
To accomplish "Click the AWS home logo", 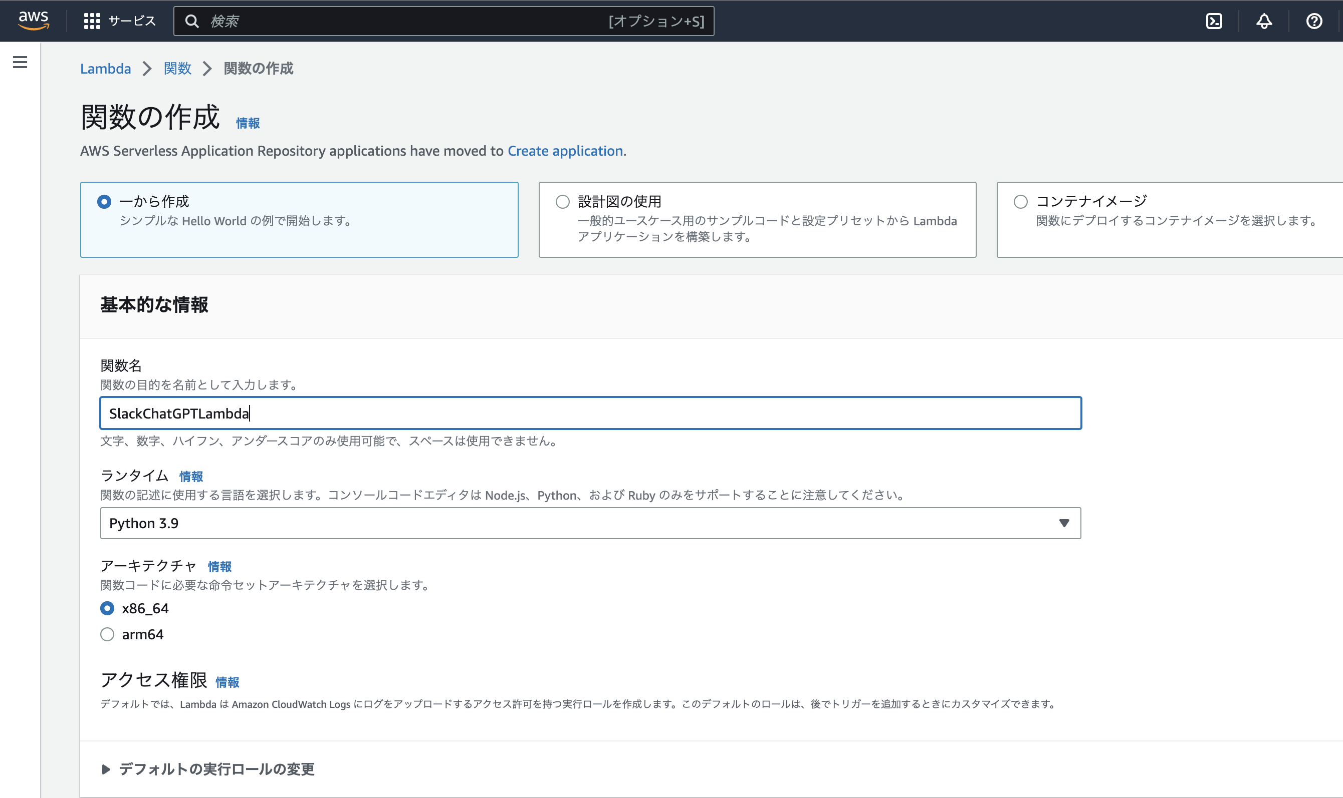I will [x=34, y=21].
